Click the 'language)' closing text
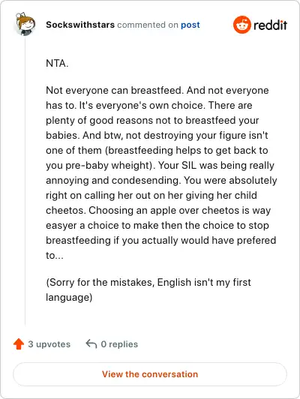Viewport: 300px width, 399px height. (69, 297)
